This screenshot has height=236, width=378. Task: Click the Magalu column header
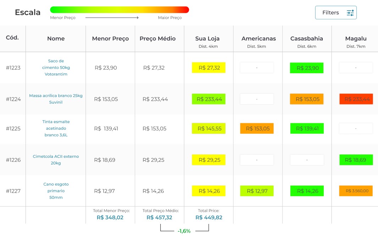(356, 38)
